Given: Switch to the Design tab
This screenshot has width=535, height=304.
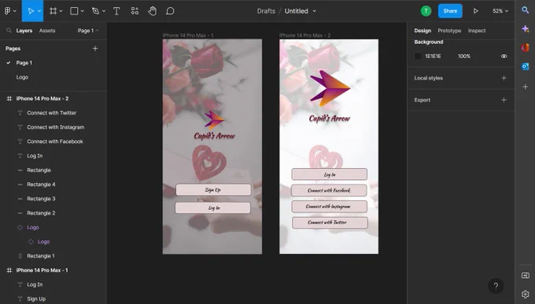Looking at the screenshot, I should point(422,31).
